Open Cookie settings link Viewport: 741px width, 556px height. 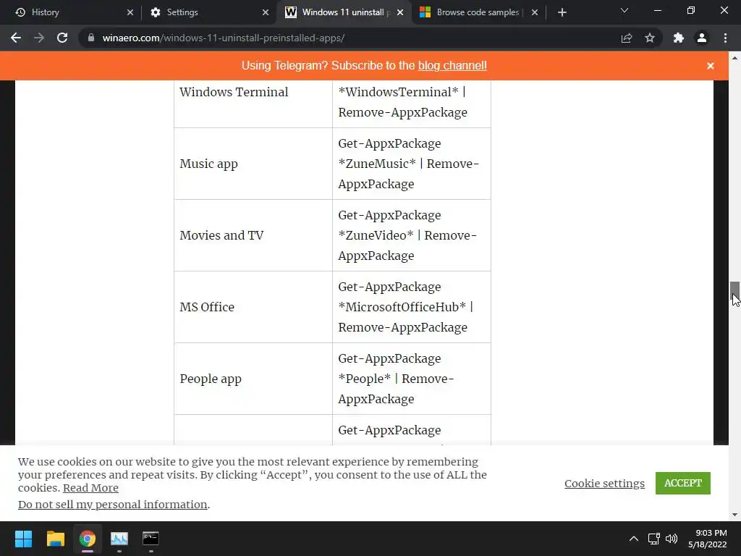[x=604, y=483]
